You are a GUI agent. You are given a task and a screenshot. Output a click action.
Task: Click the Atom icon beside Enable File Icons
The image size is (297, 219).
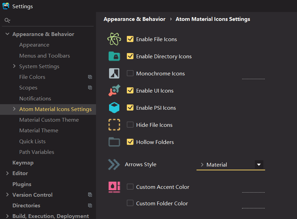(114, 39)
